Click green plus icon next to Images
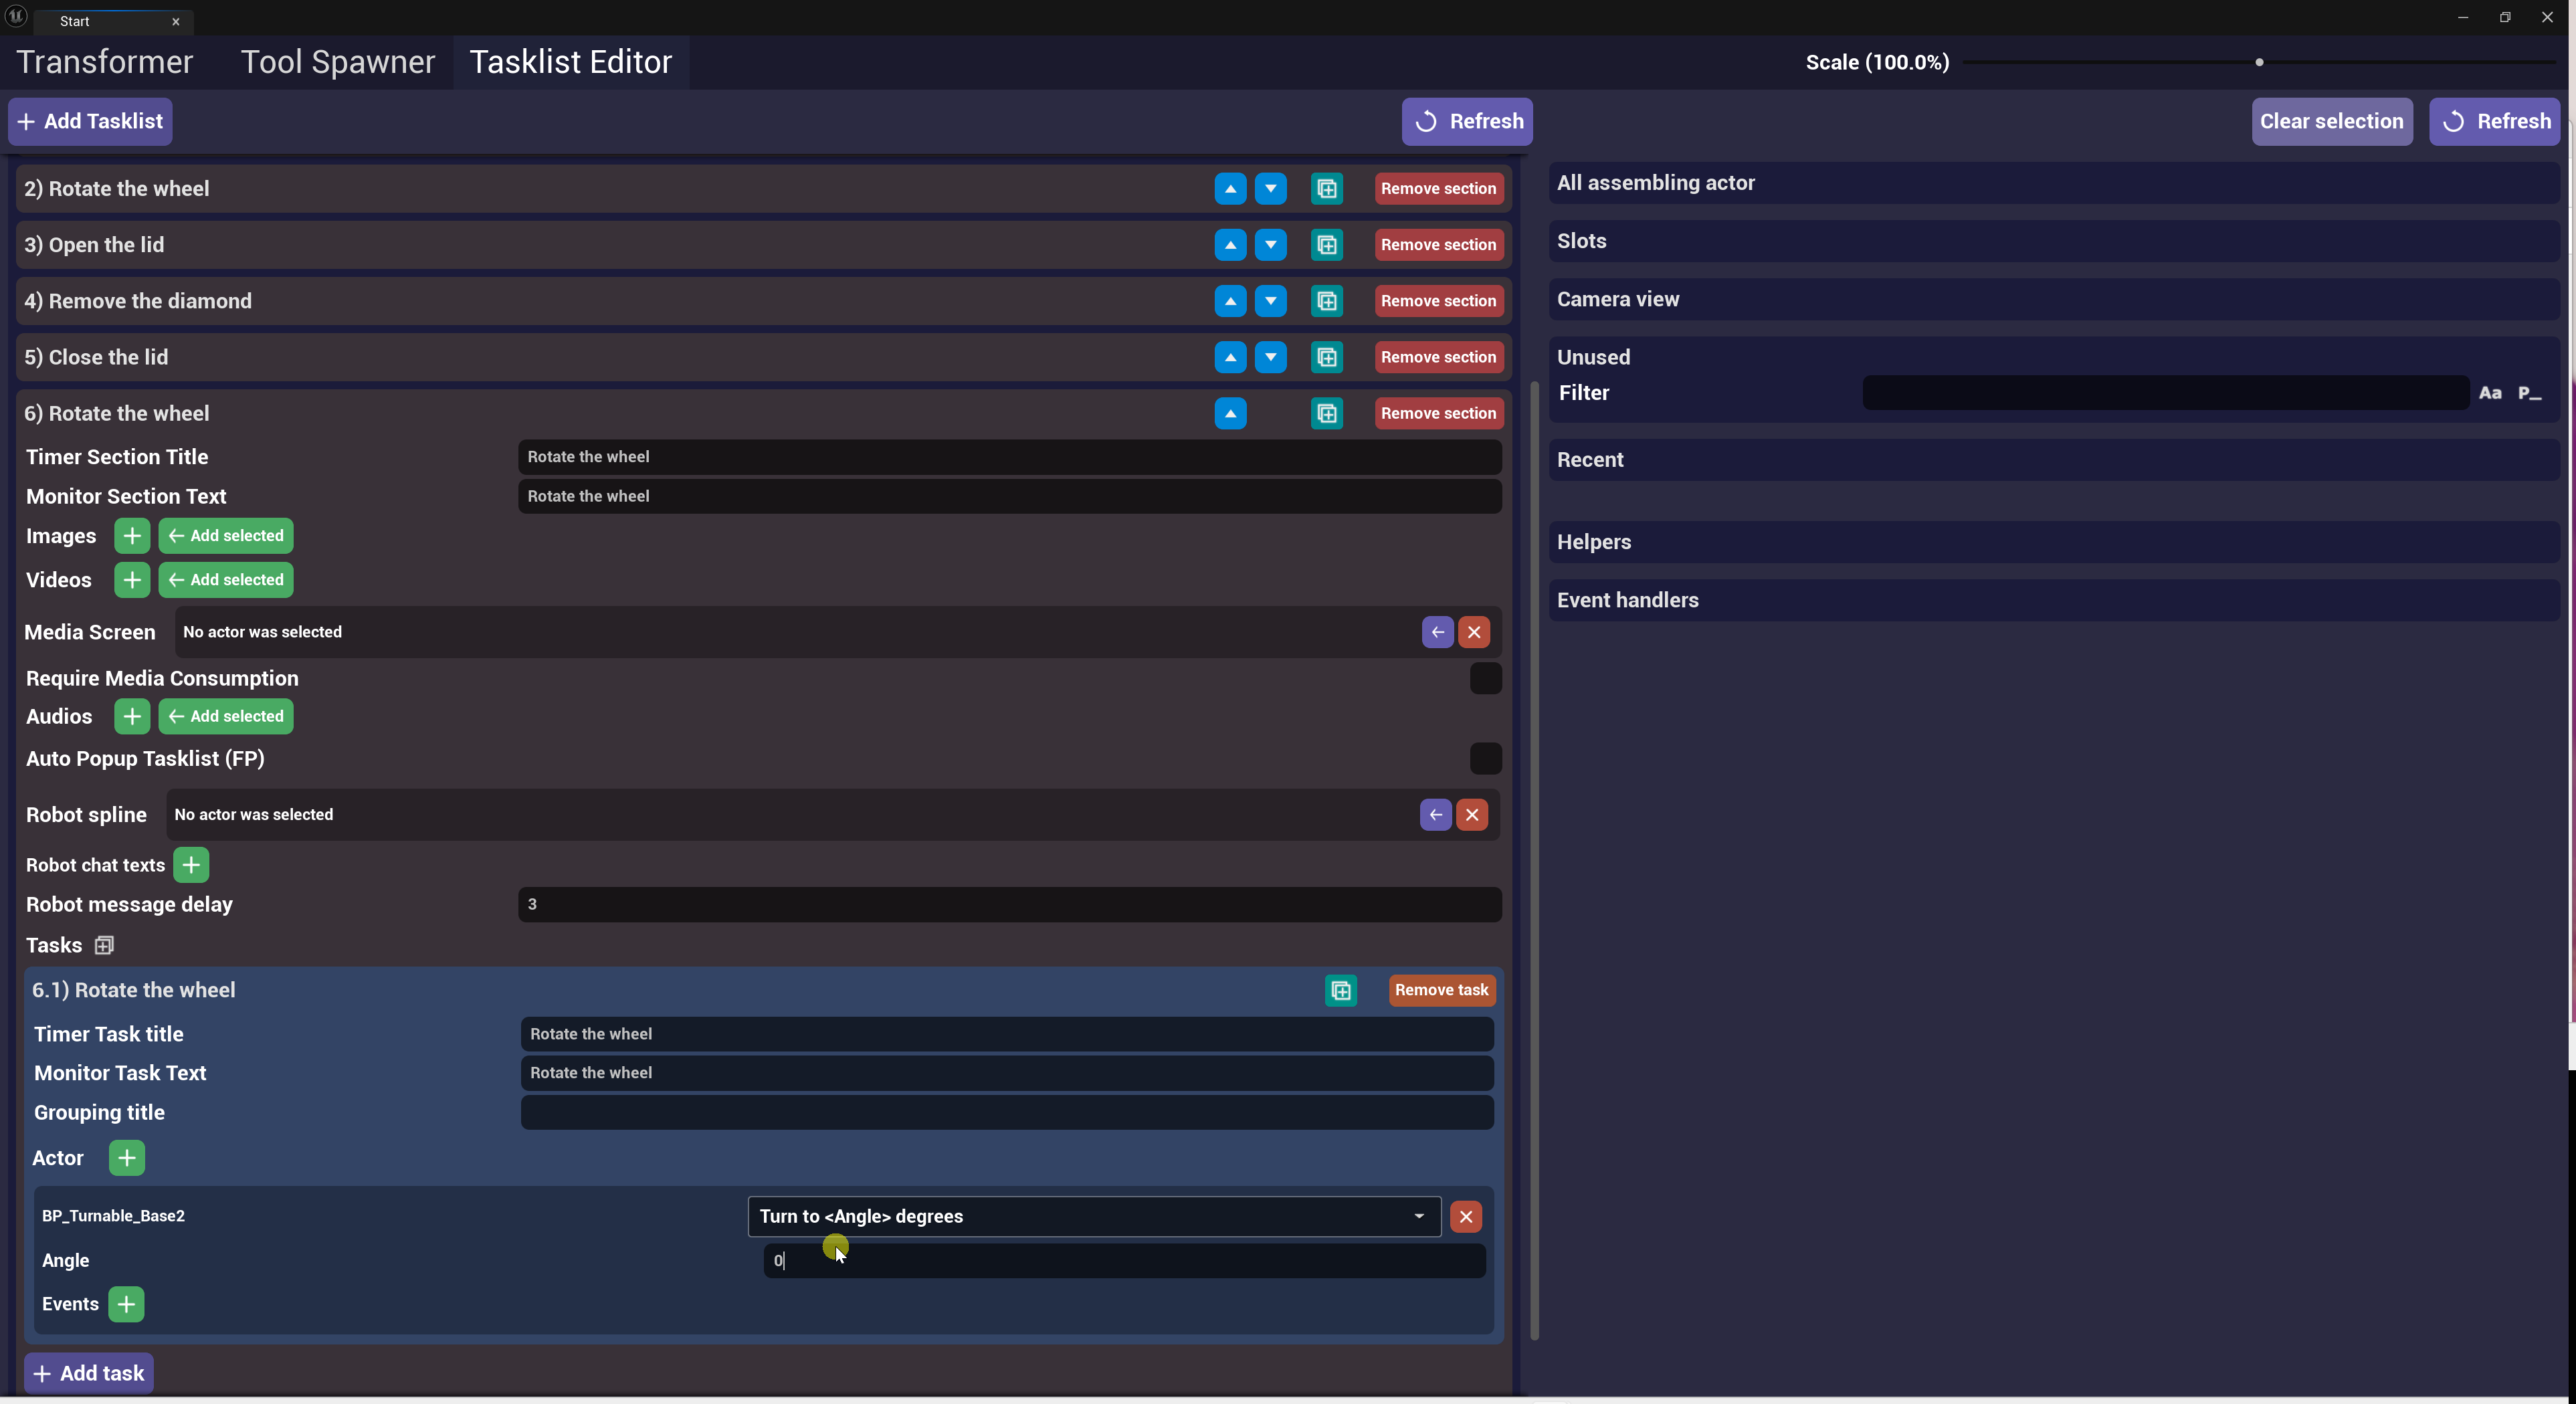 point(131,536)
